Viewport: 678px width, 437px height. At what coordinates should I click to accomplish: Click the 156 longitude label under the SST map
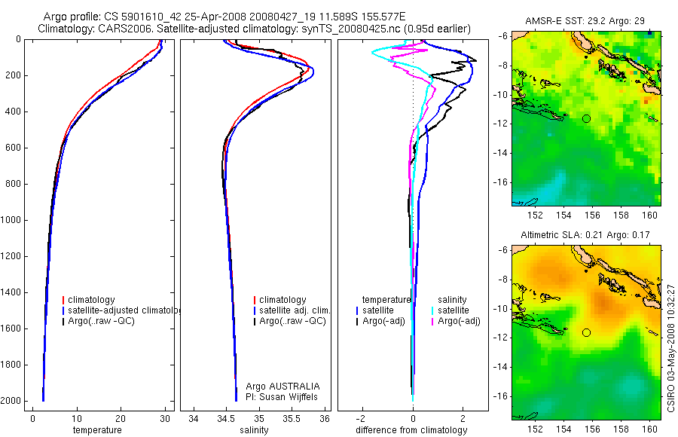pos(592,215)
